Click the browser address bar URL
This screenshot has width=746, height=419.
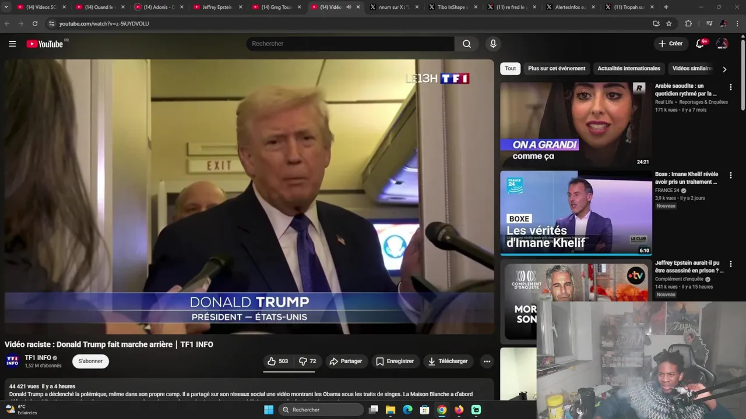tap(104, 23)
